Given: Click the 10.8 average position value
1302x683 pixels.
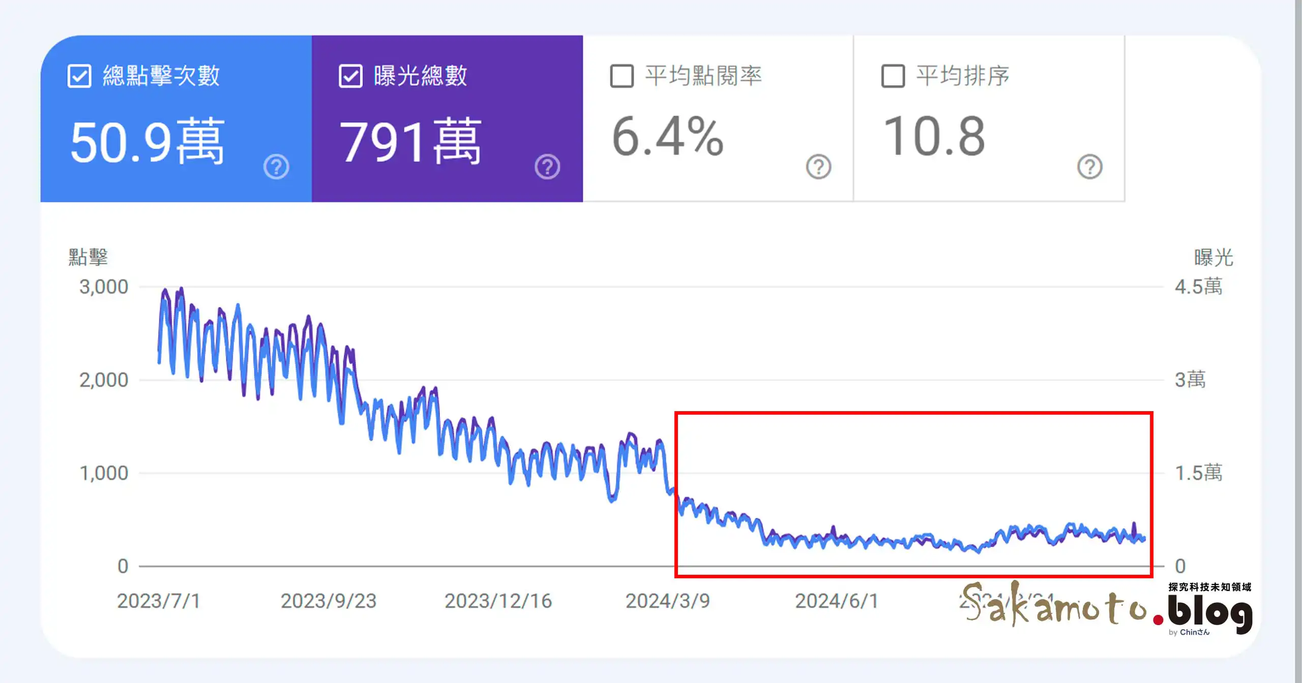Looking at the screenshot, I should pyautogui.click(x=934, y=136).
